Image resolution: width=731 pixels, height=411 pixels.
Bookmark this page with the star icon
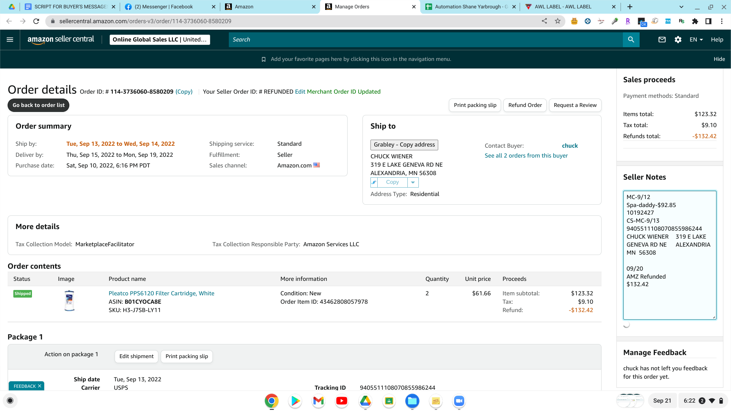coord(558,21)
